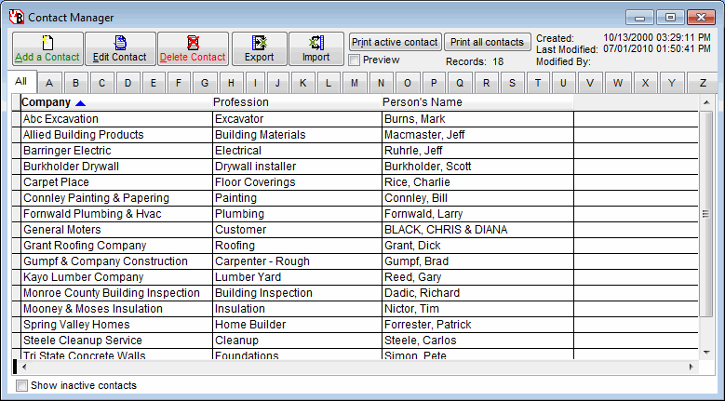The width and height of the screenshot is (725, 401).
Task: Click the Add a Contact icon button
Action: click(x=47, y=48)
